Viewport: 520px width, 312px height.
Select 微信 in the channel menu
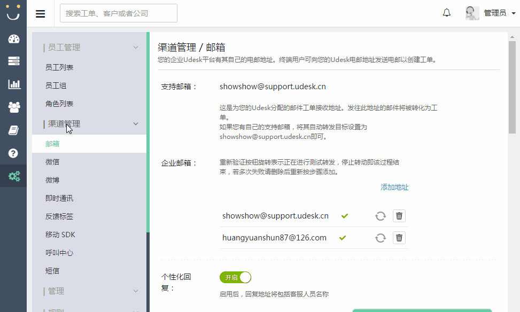click(52, 162)
